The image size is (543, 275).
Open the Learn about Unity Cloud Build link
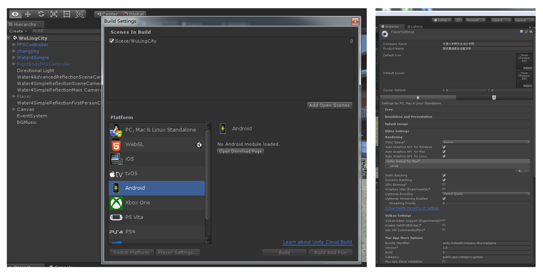317,242
